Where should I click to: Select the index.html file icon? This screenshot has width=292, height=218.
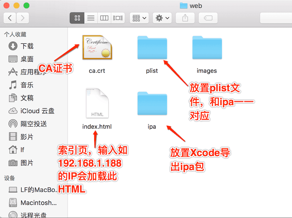(x=97, y=103)
